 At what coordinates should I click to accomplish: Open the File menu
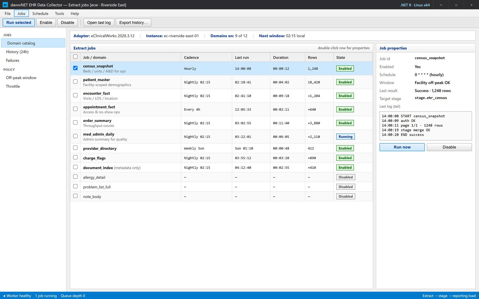pos(8,13)
